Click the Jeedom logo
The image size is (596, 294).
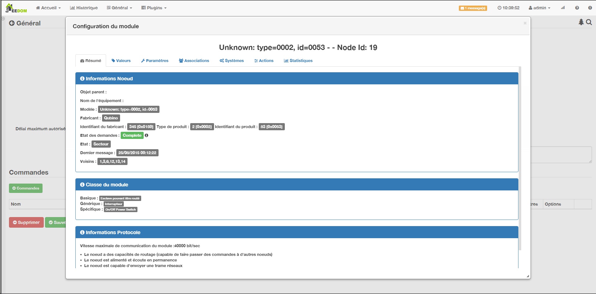click(x=16, y=8)
